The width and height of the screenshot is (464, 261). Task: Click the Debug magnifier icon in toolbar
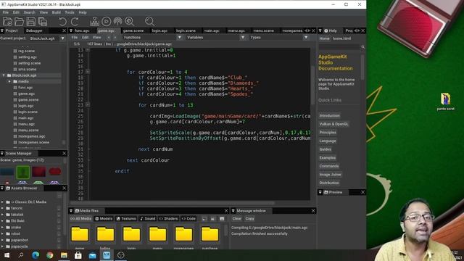tap(129, 21)
